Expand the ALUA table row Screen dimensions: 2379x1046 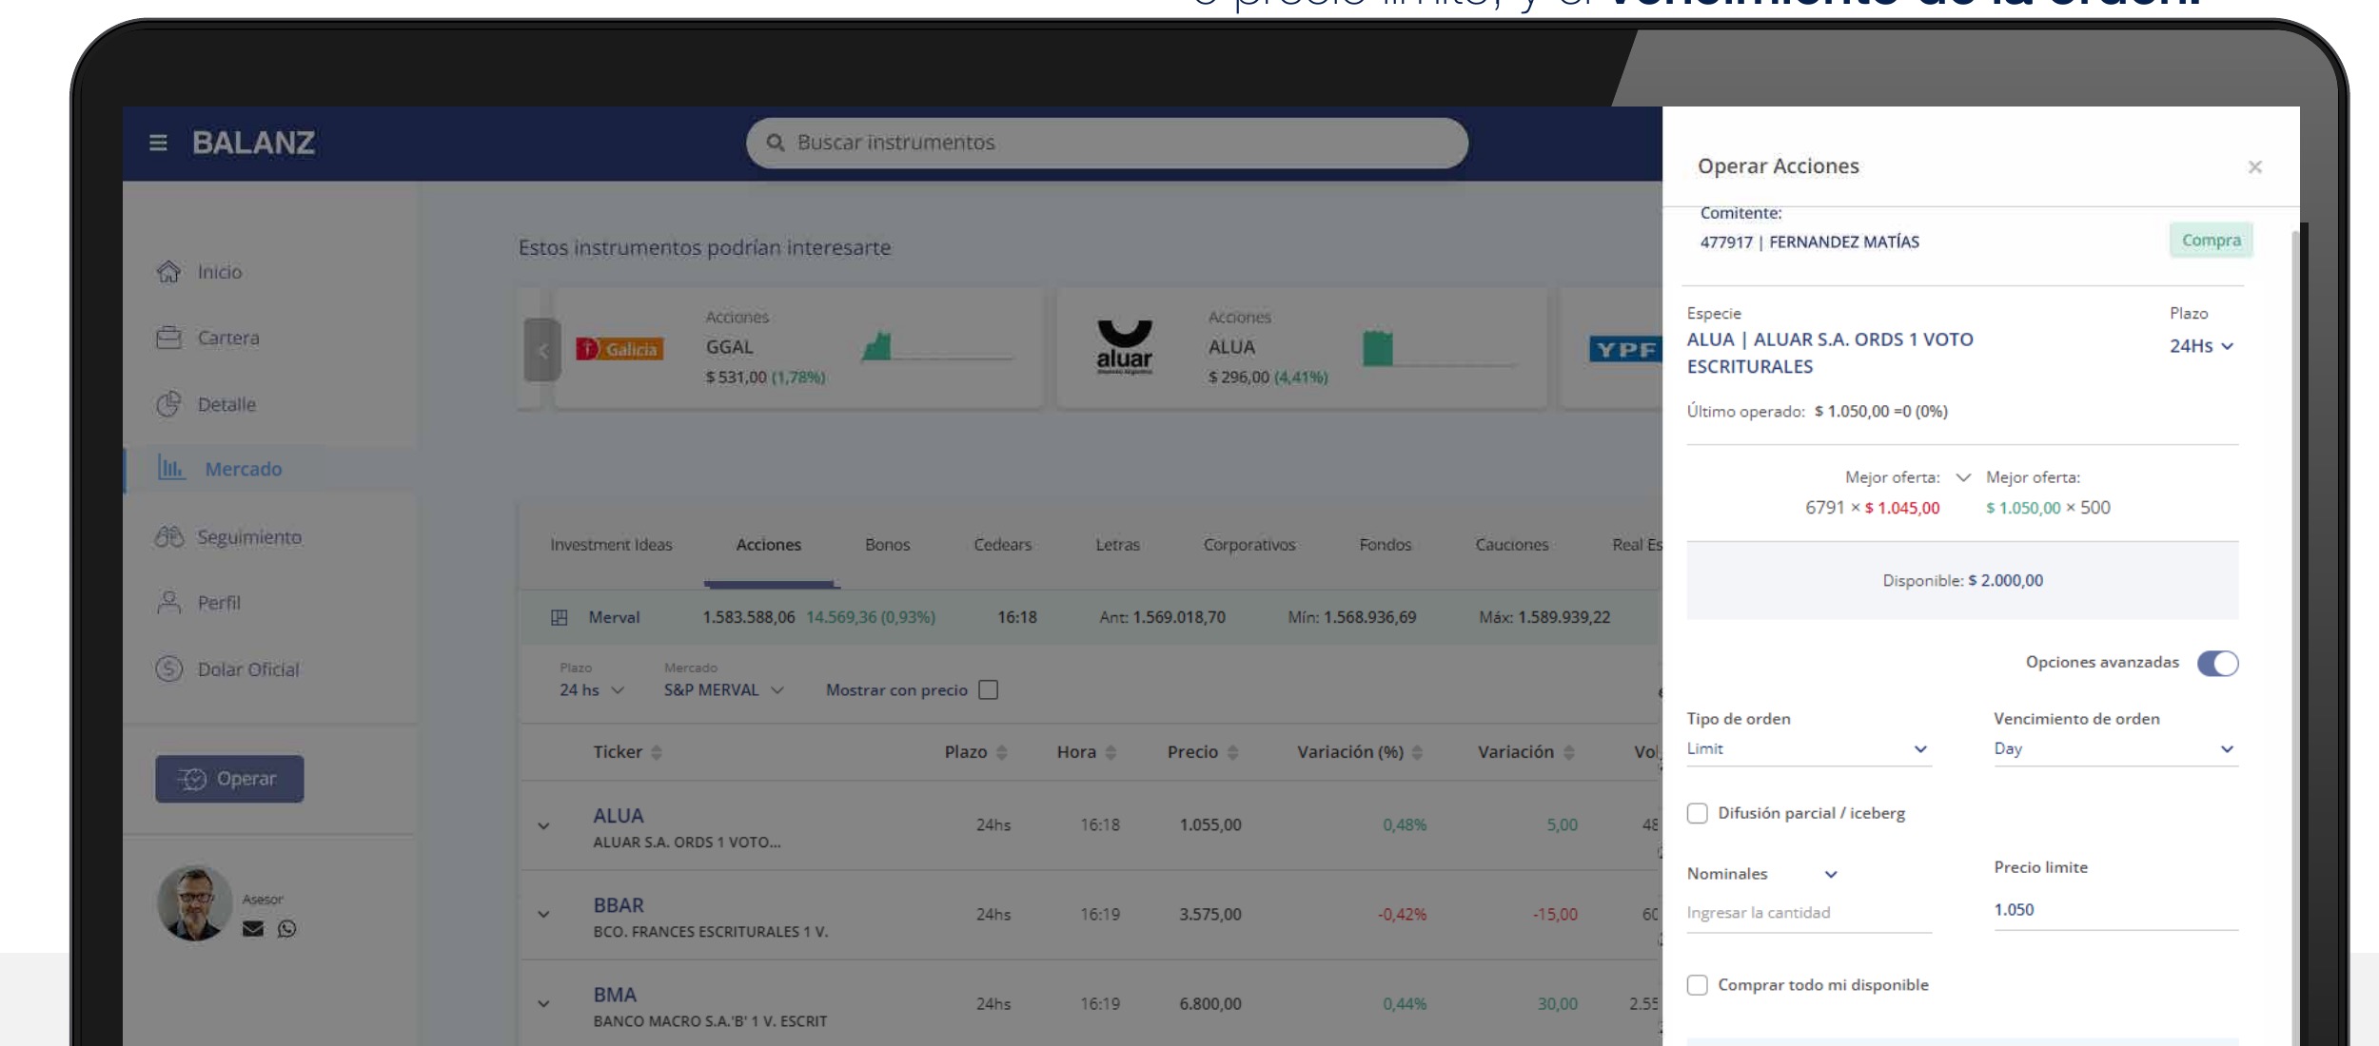543,826
